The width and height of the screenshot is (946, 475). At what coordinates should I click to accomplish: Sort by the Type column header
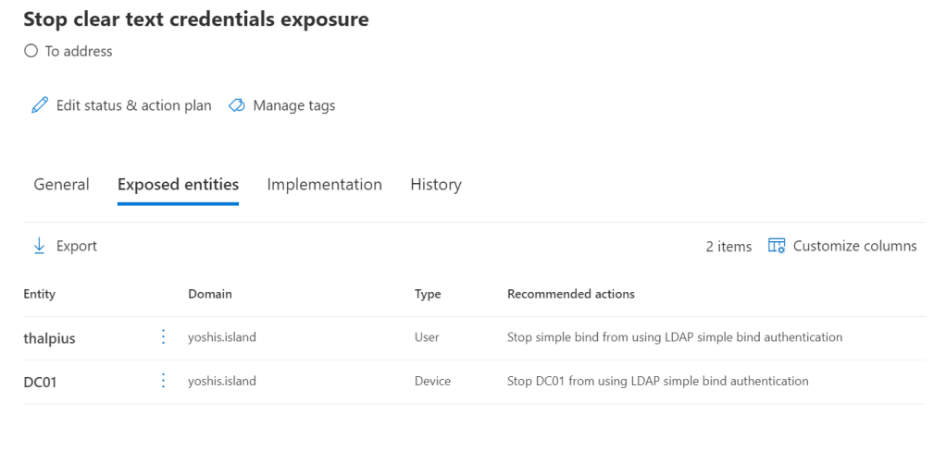[x=428, y=294]
